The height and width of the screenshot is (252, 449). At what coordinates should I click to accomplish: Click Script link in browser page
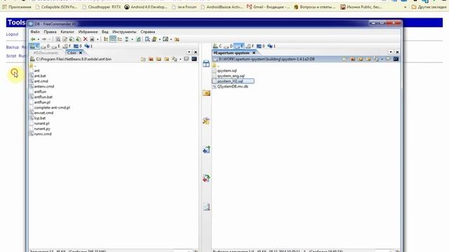tap(11, 56)
